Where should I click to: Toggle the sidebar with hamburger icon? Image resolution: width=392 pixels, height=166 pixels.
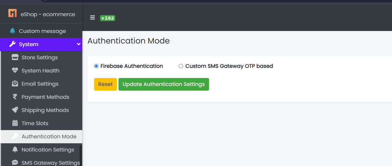[x=92, y=18]
